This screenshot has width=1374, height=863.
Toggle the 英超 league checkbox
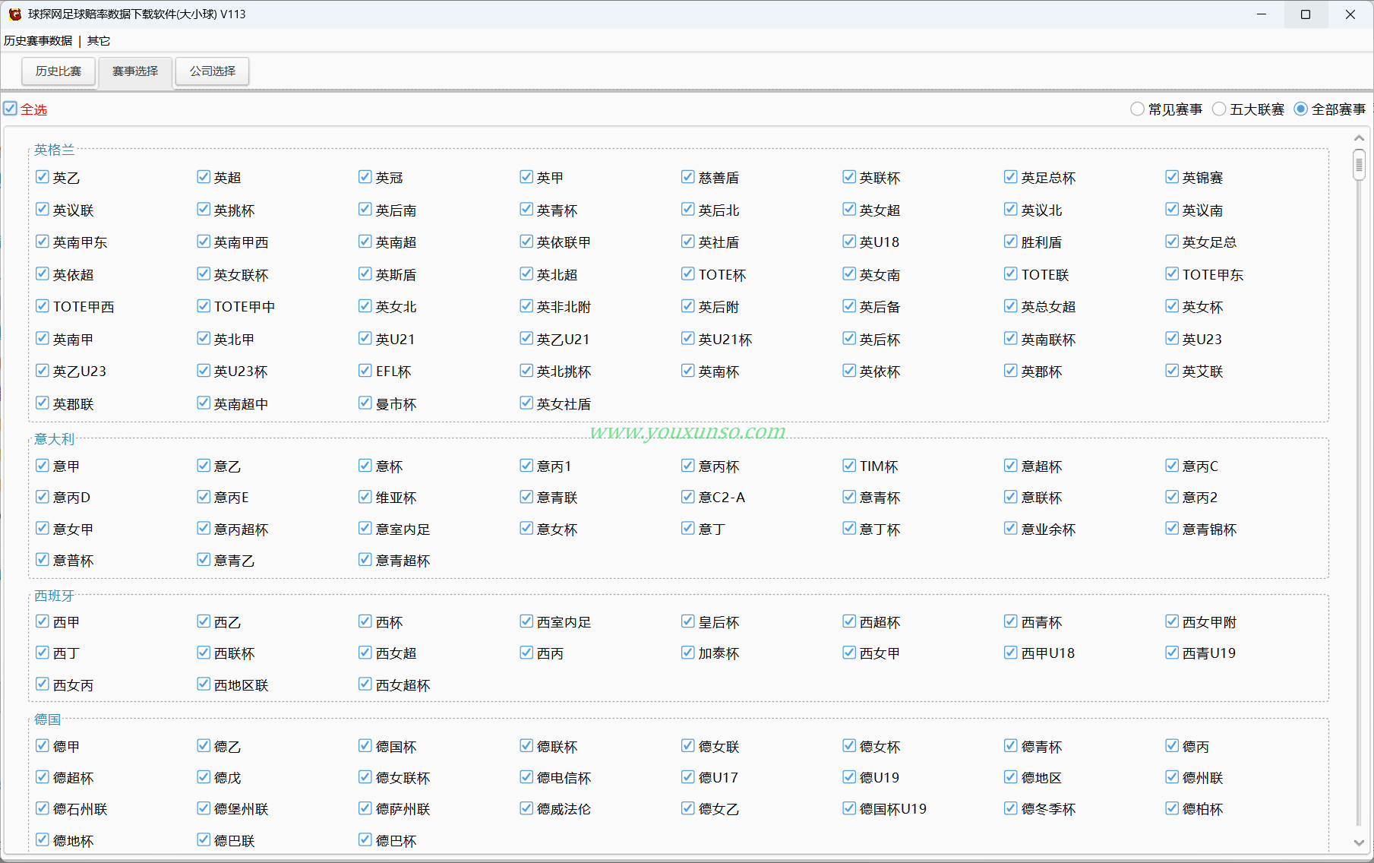pos(204,177)
